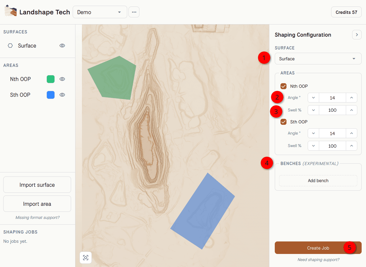366x267 pixels.
Task: Increase Nth OOP Angle with up arrow
Action: 352,98
